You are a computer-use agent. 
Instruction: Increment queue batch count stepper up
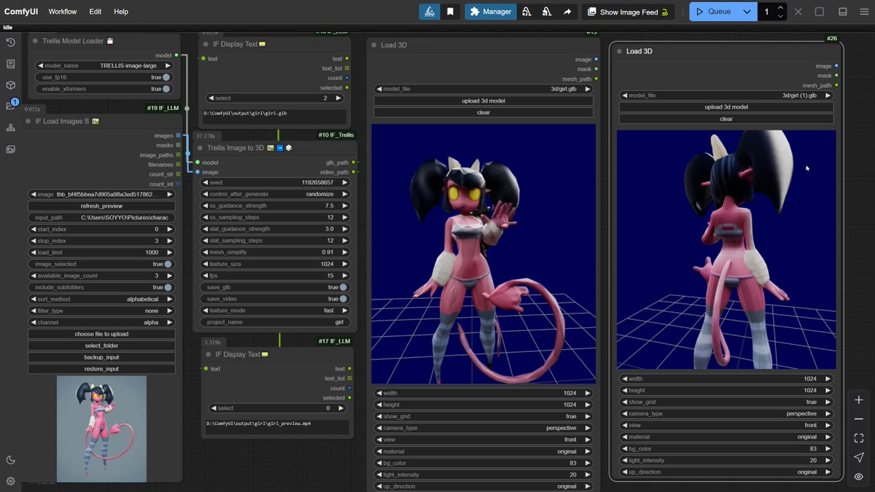[x=780, y=7]
